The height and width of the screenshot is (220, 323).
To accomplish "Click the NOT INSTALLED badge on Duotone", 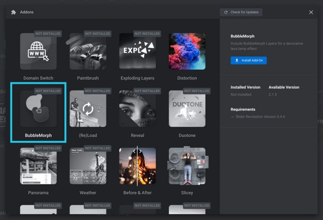I will 197,91.
